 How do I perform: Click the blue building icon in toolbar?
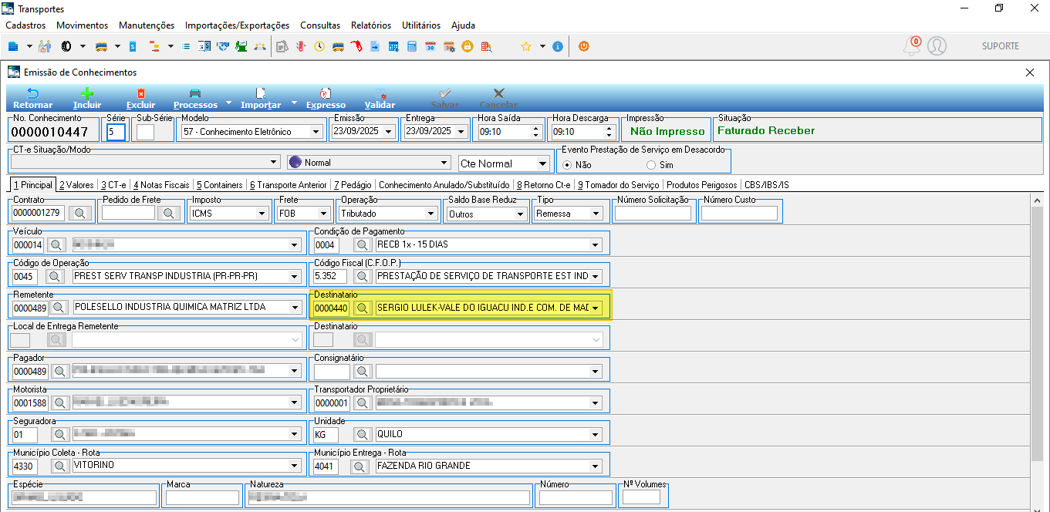coord(13,46)
